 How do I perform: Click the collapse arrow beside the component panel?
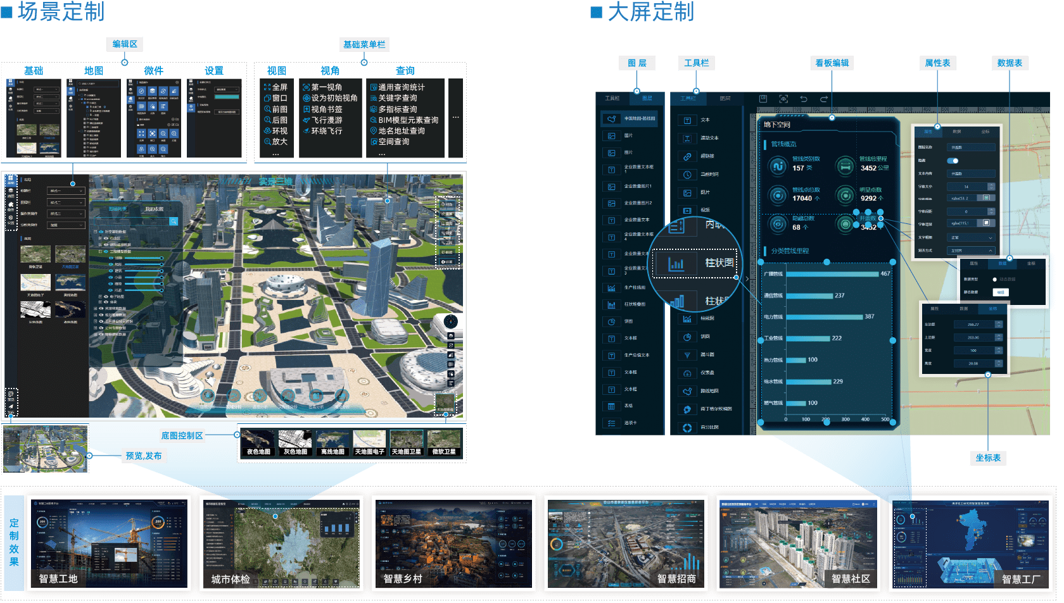pos(747,278)
